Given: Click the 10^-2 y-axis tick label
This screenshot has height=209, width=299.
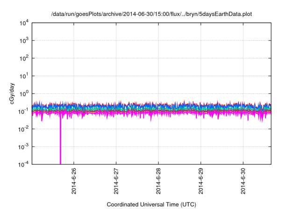Looking at the screenshot, I should [24, 129].
